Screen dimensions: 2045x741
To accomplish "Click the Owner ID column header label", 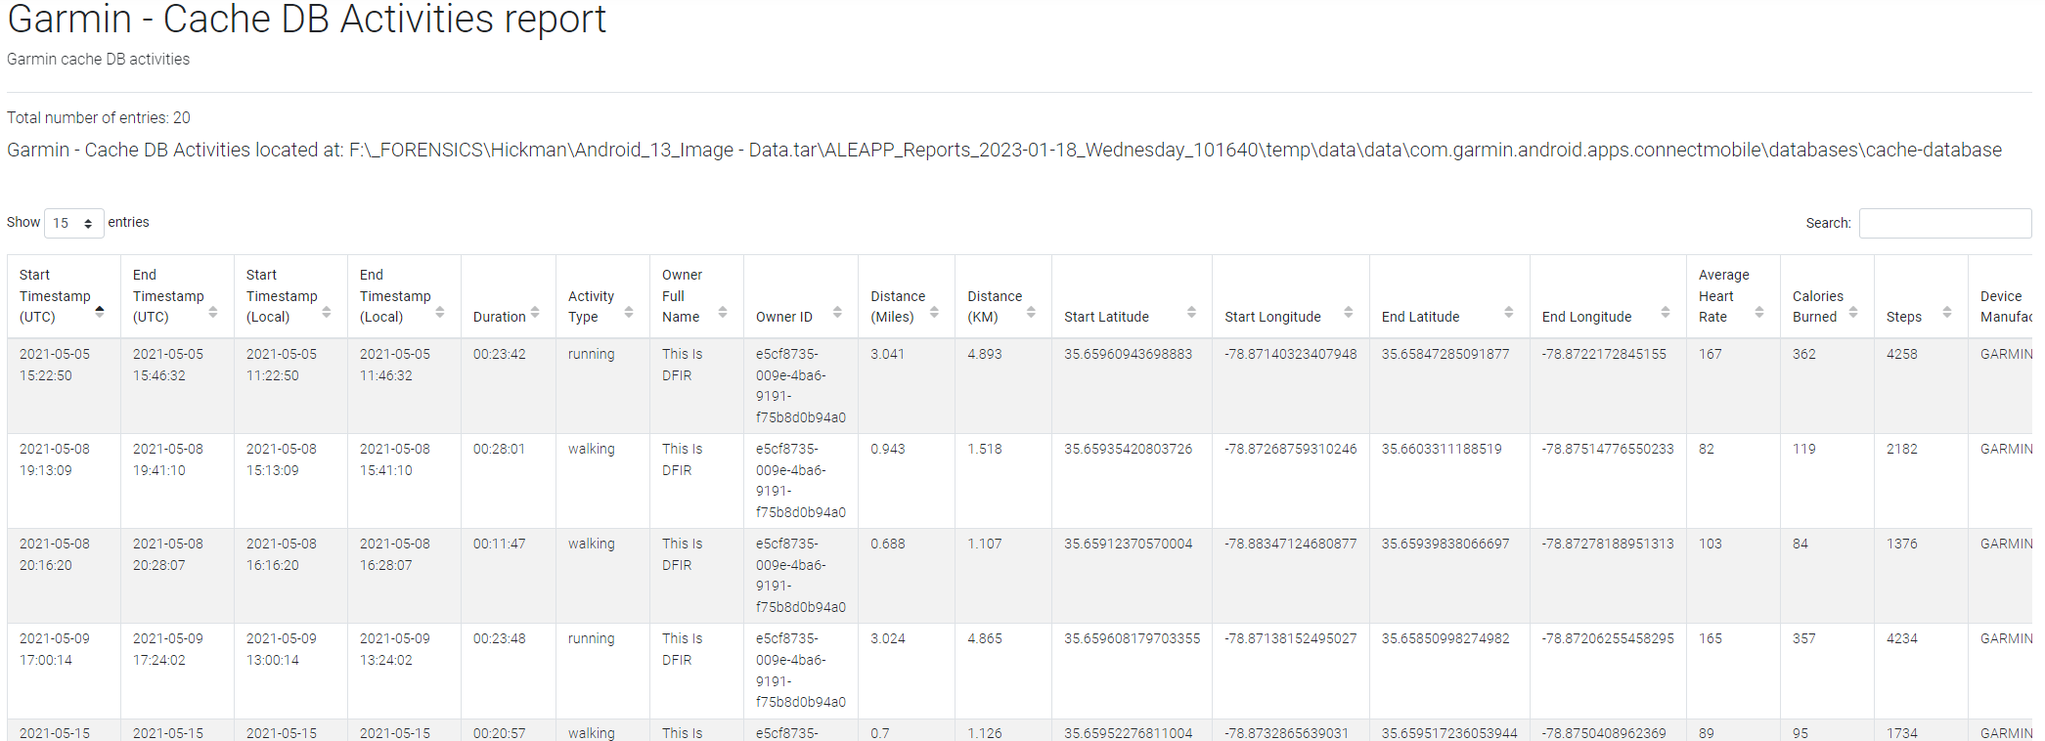I will (x=784, y=317).
